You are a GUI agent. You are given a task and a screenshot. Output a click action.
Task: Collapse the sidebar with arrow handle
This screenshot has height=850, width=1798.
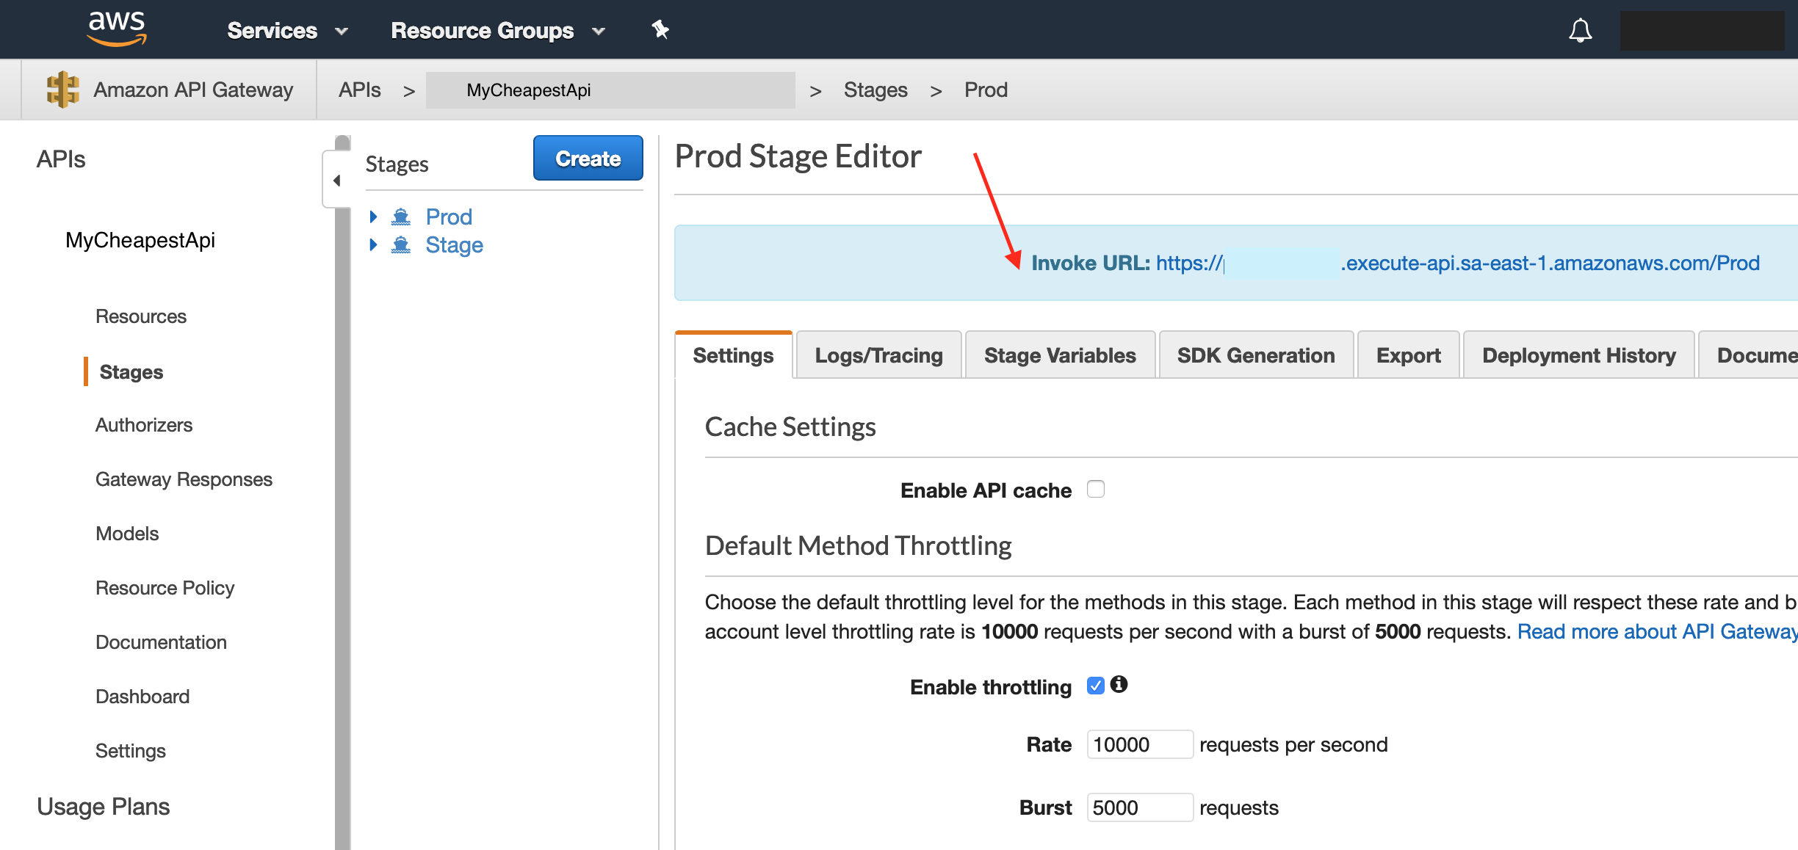[x=336, y=180]
